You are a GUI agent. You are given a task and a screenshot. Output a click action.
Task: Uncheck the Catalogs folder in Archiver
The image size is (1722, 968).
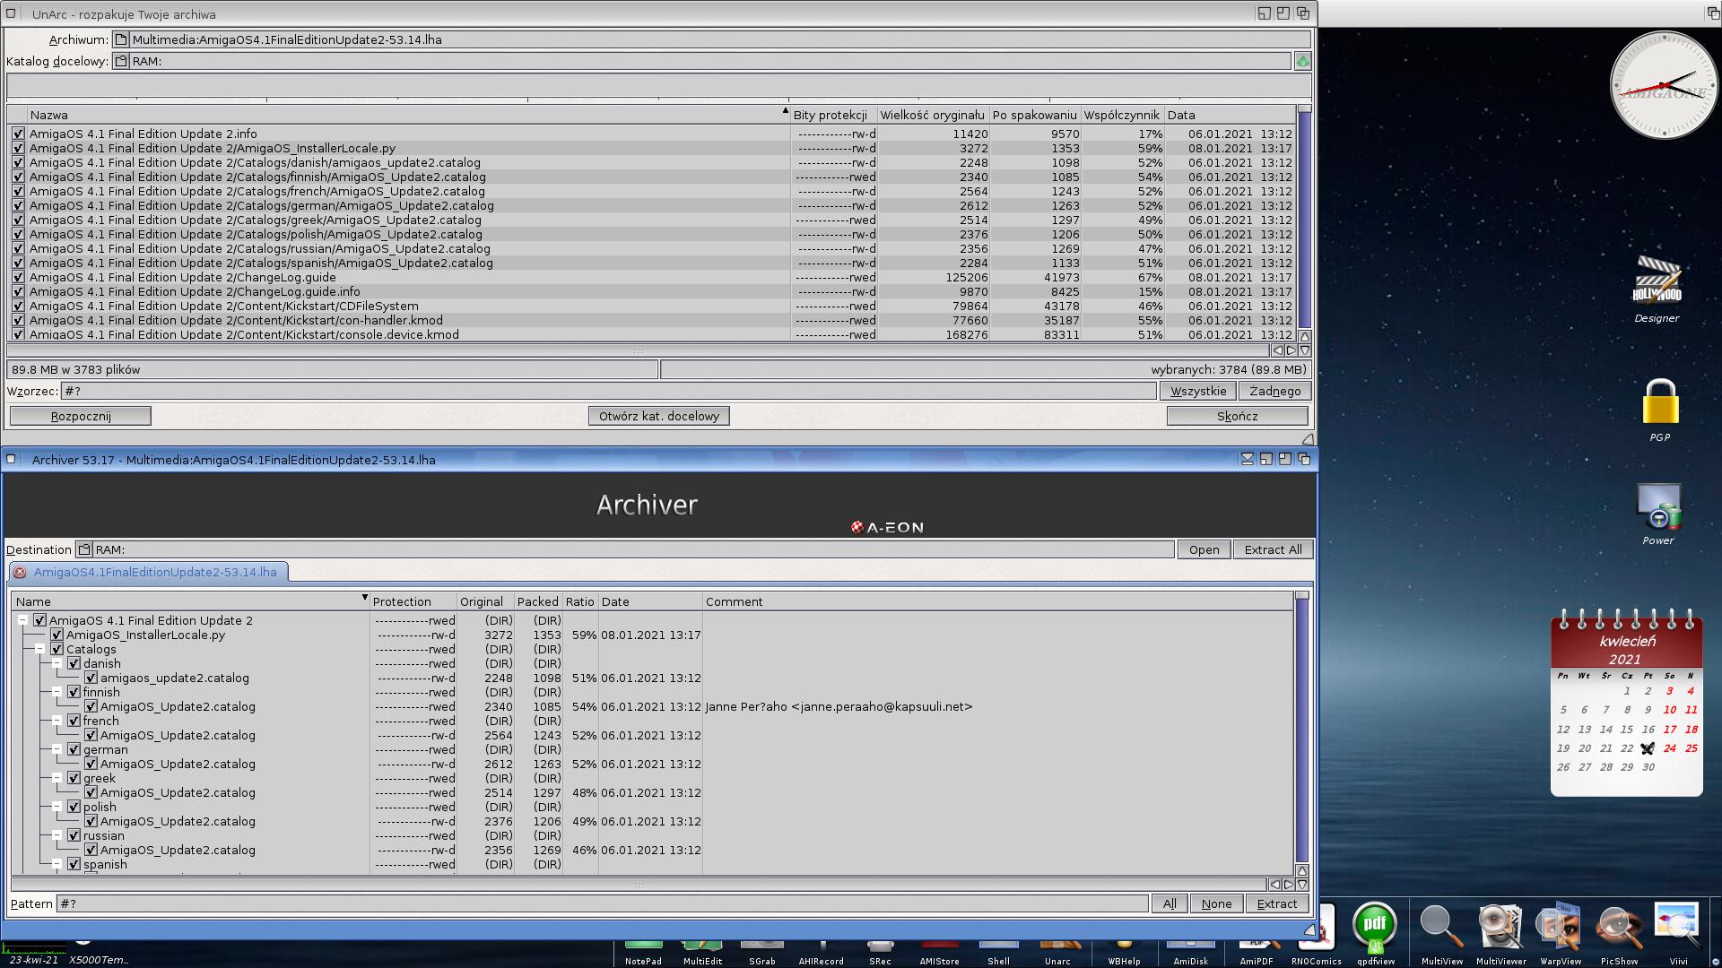point(57,649)
